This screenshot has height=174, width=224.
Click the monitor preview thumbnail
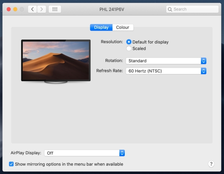coord(56,62)
